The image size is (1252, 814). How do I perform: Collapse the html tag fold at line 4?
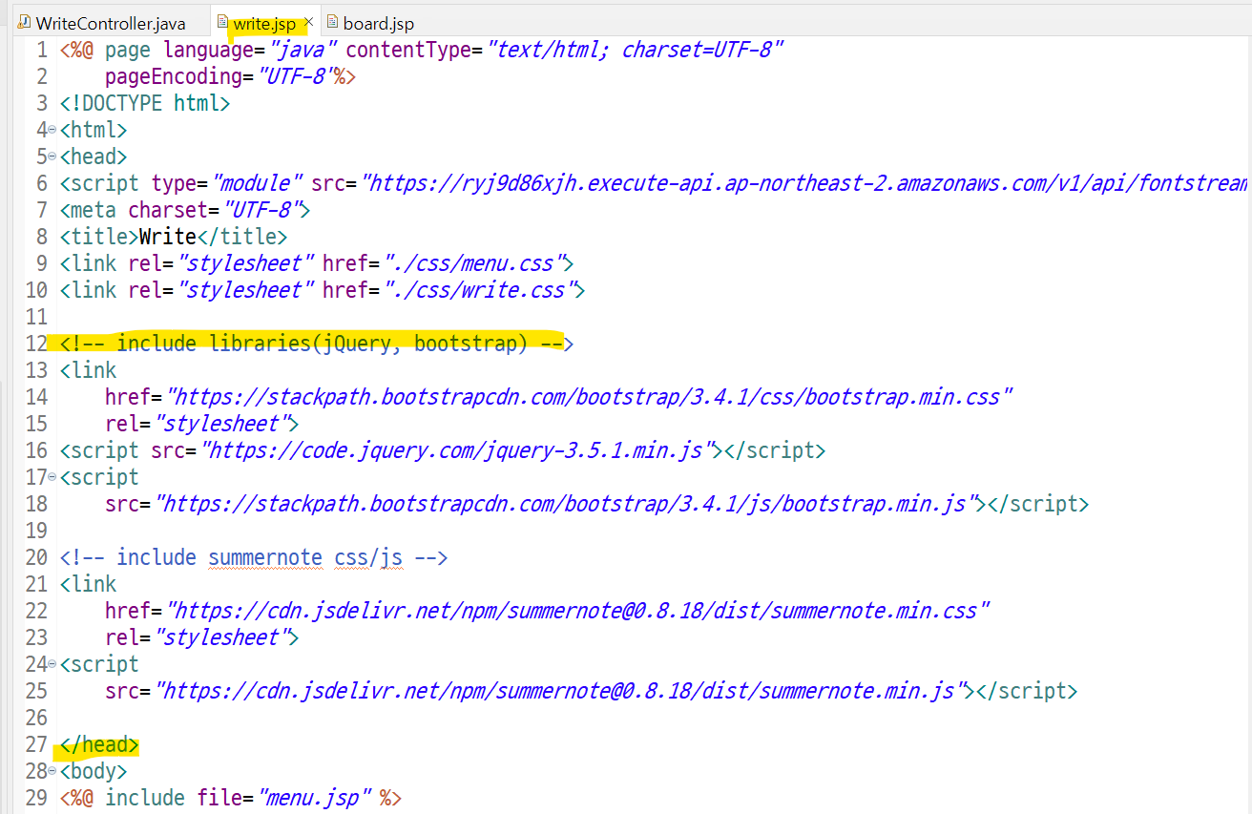click(52, 130)
